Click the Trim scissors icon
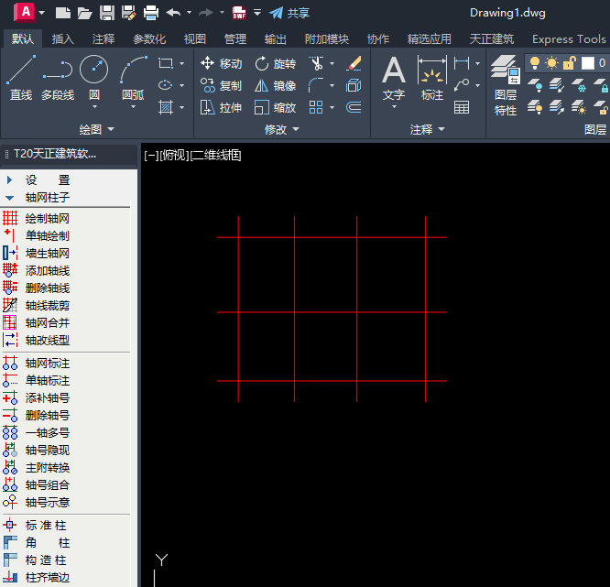 tap(316, 63)
